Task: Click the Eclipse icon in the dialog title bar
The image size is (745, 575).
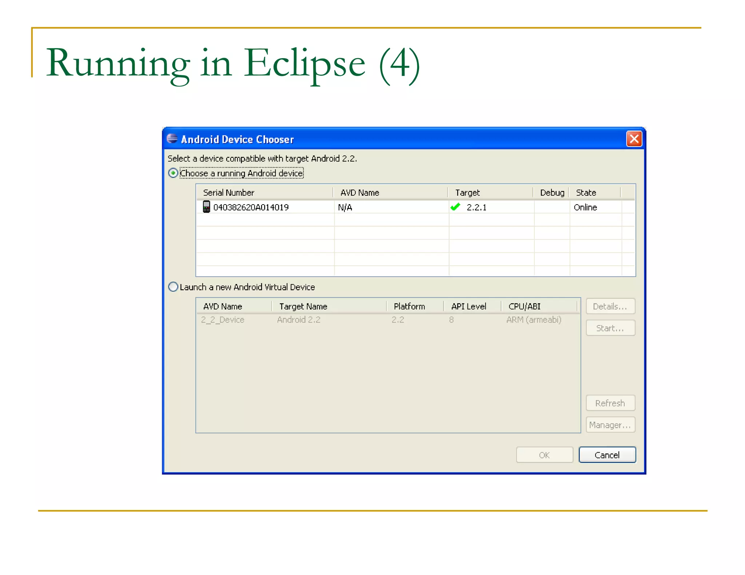Action: [172, 139]
